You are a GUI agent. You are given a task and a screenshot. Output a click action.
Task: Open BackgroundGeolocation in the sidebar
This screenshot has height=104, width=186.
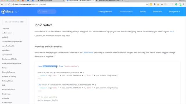pos(12,63)
